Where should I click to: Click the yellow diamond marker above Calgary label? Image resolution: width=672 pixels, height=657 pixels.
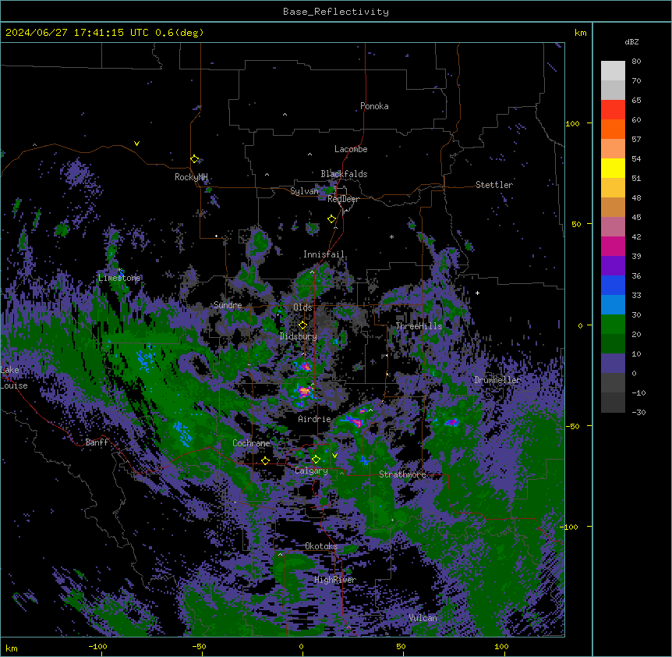pos(316,460)
